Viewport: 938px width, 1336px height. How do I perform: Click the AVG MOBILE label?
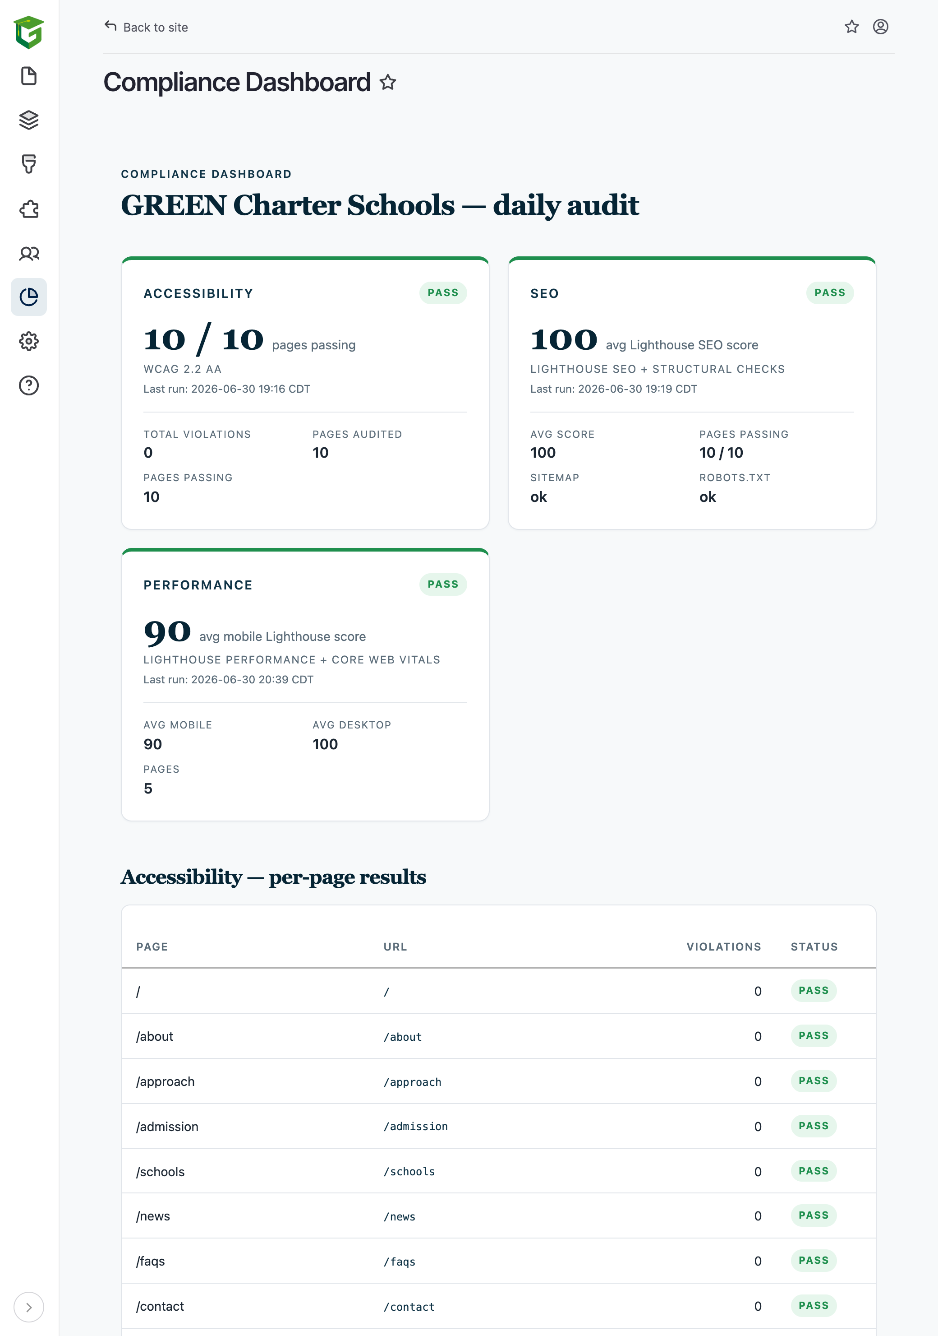coord(178,725)
